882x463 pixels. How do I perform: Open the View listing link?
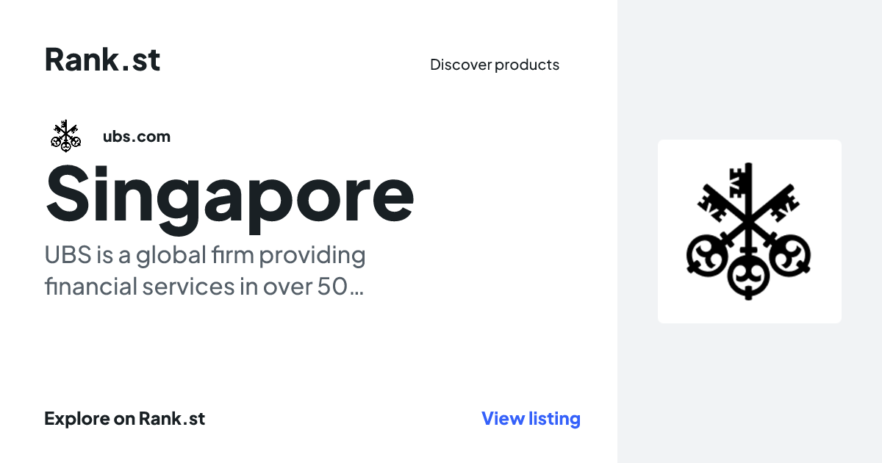pyautogui.click(x=531, y=419)
